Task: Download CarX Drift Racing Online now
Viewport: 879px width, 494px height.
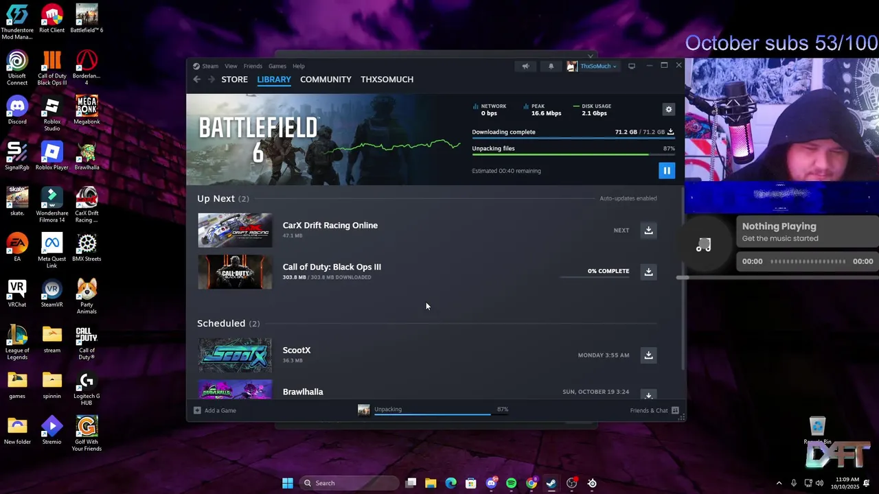Action: click(648, 231)
